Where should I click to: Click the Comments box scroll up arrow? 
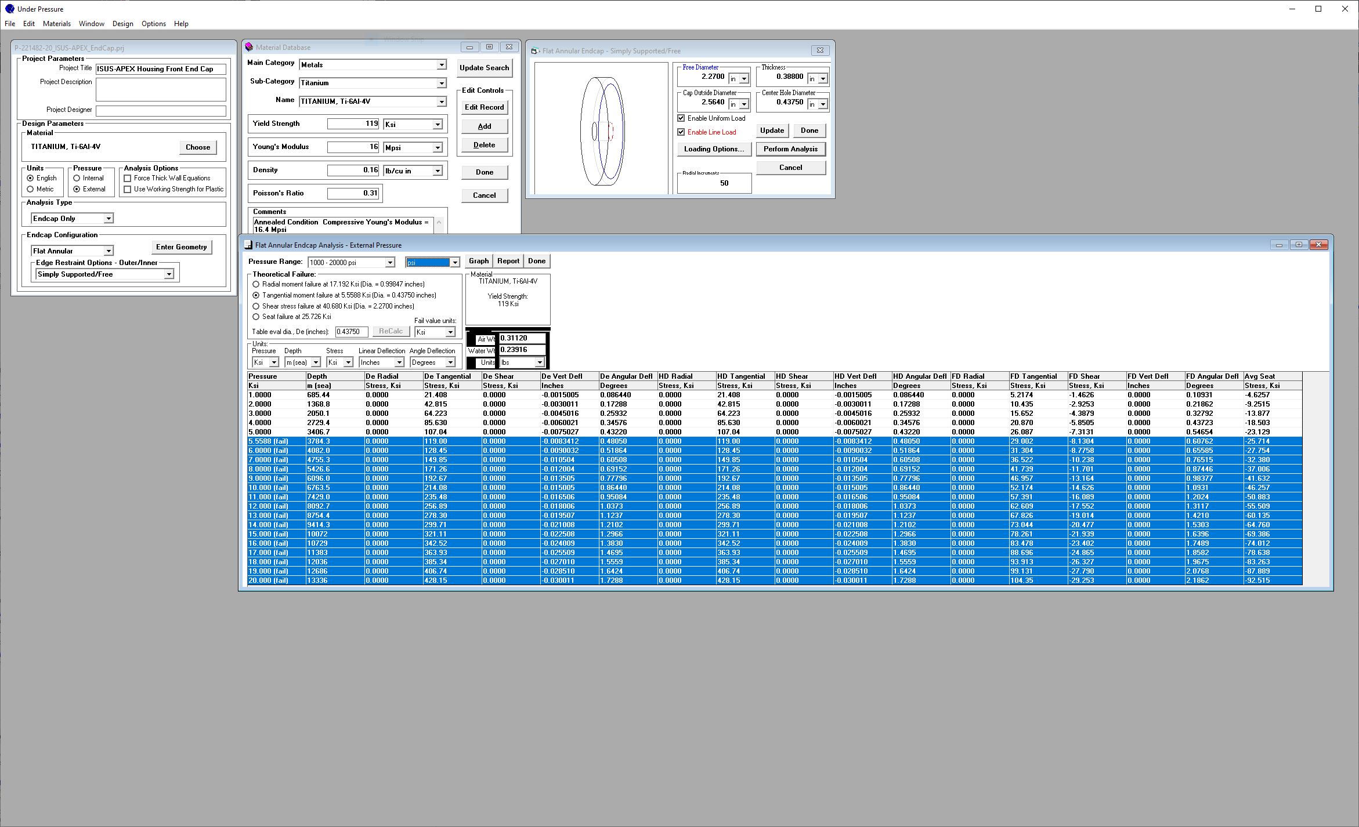(439, 222)
